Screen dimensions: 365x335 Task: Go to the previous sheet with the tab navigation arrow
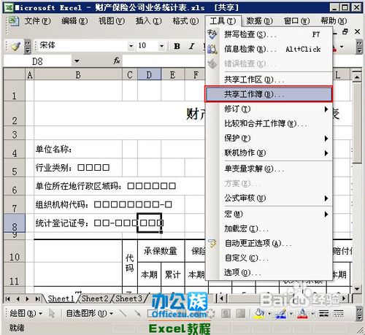click(18, 299)
